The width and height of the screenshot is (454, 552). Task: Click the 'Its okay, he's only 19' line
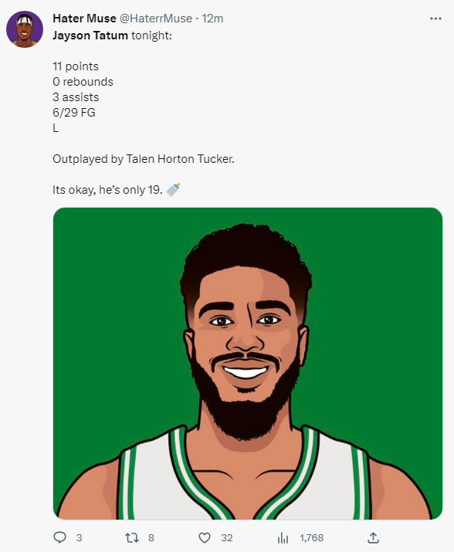(107, 190)
